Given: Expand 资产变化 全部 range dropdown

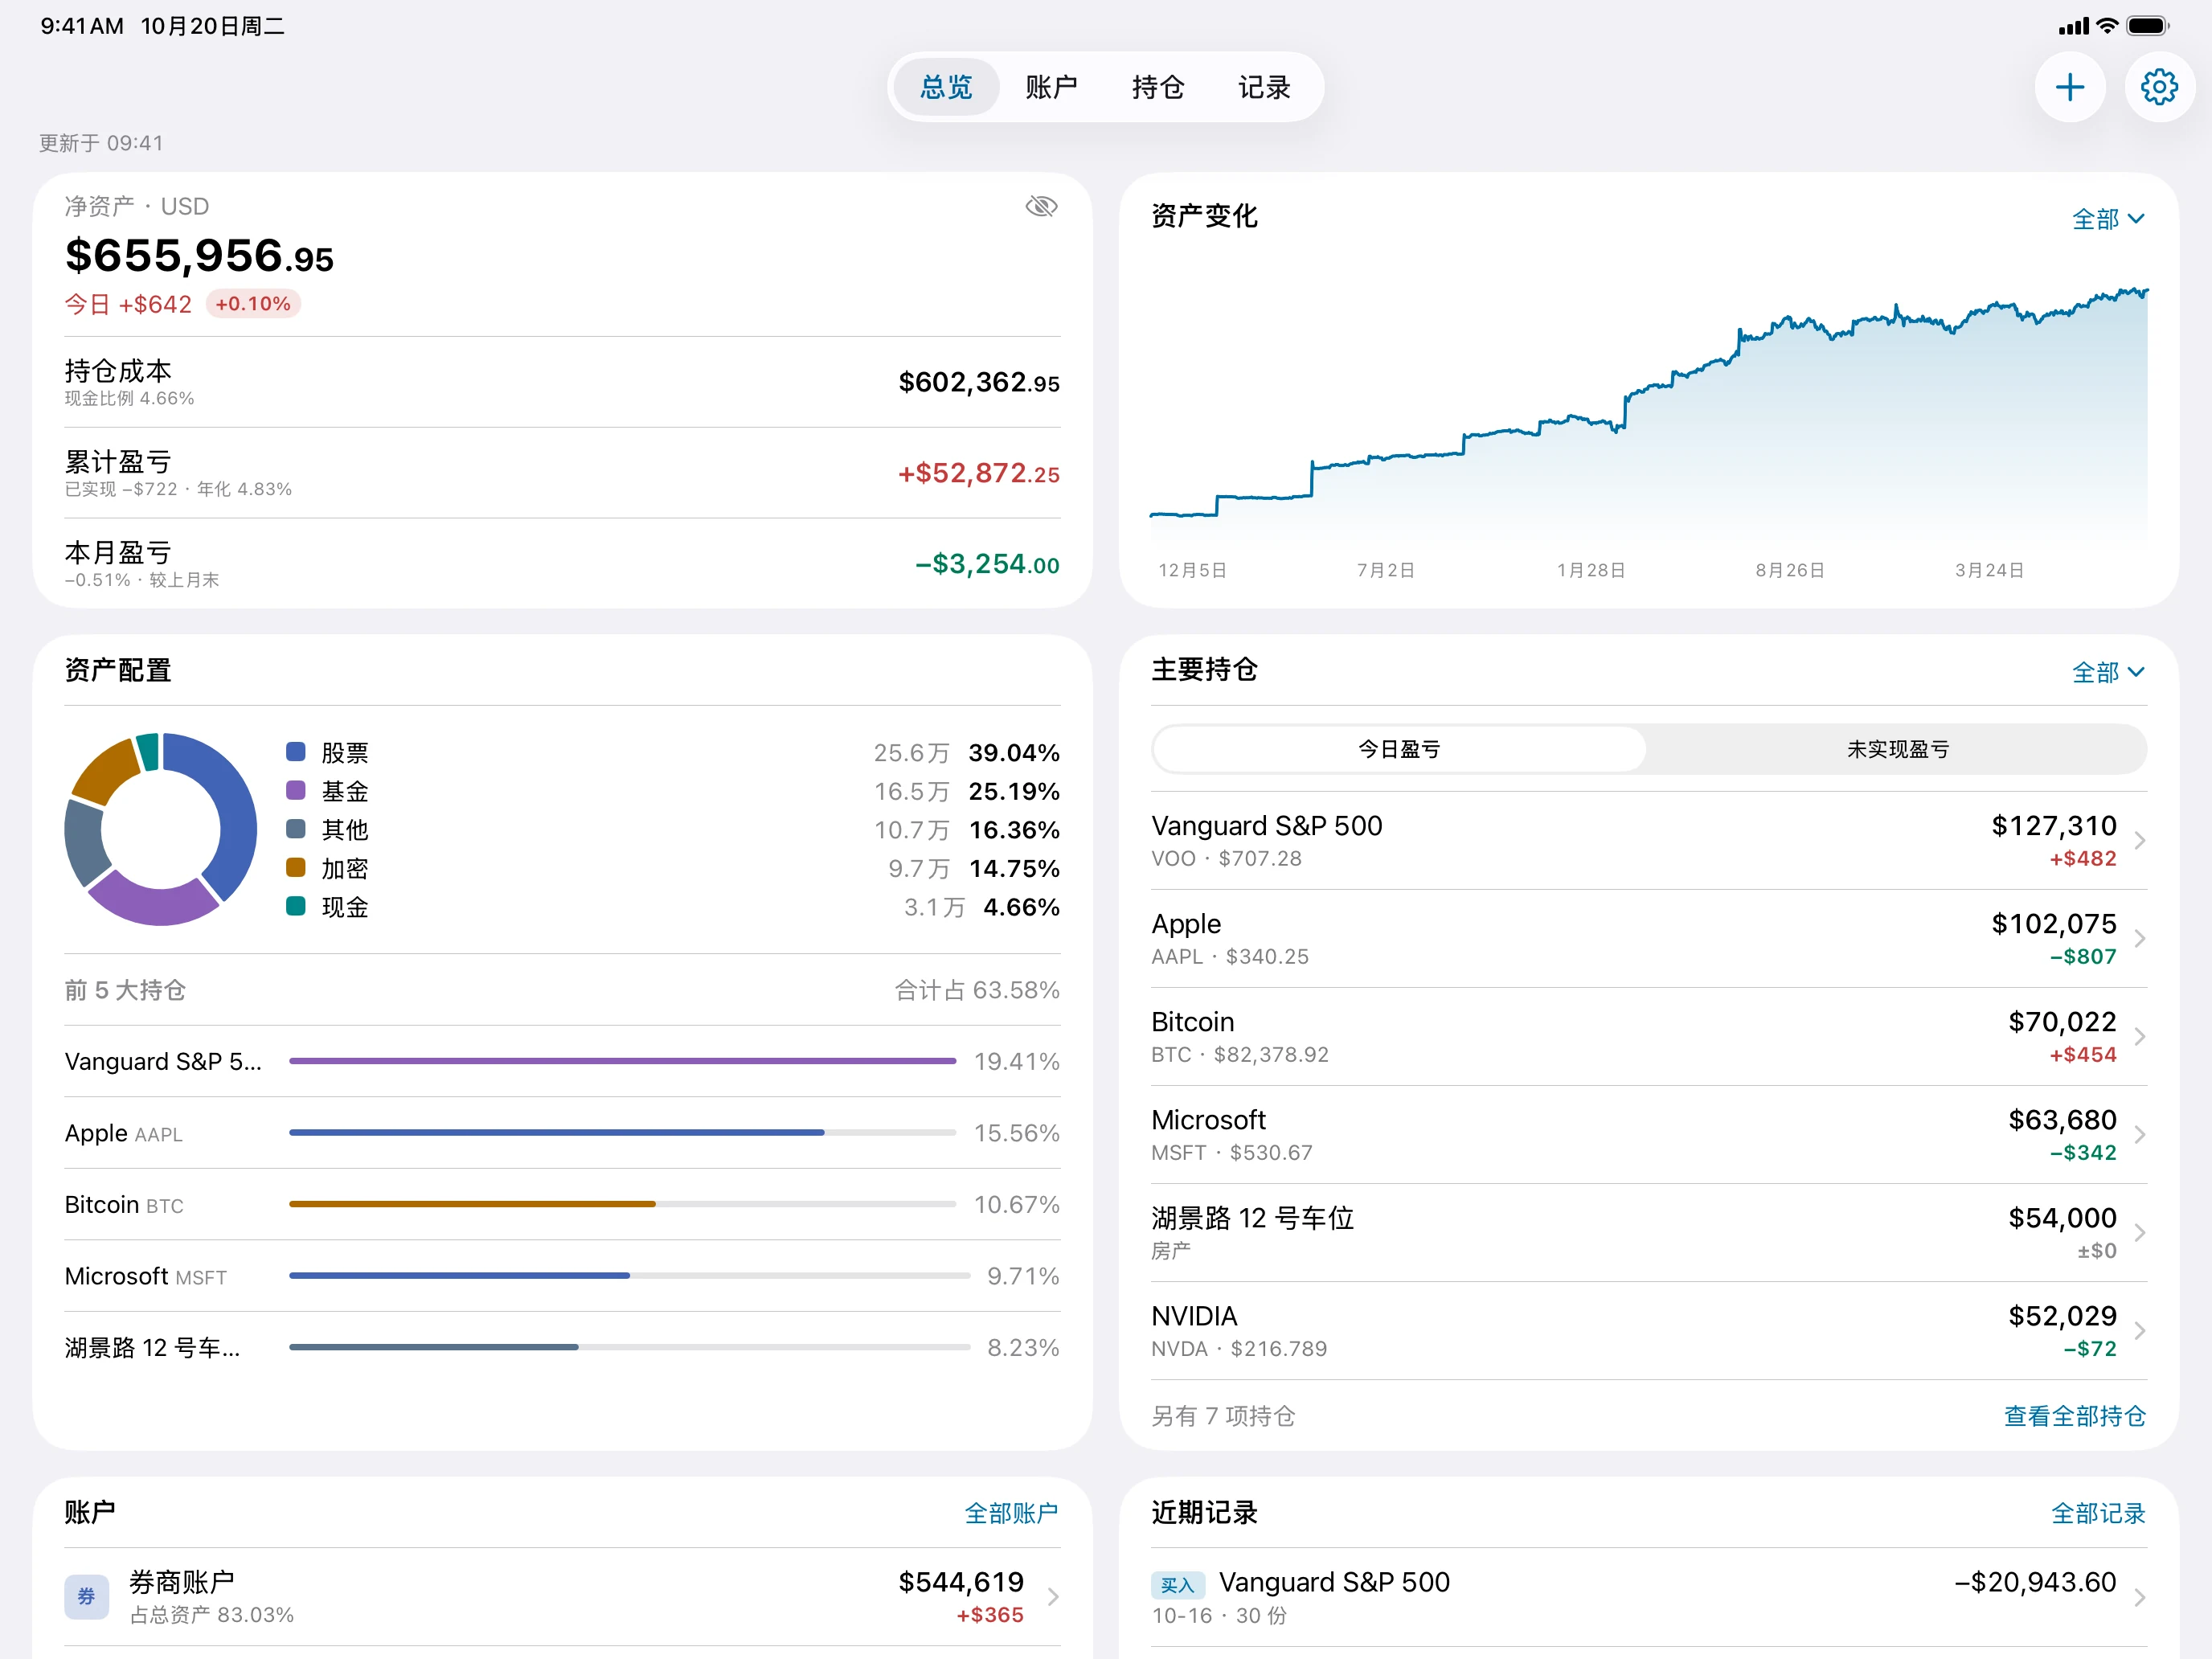Looking at the screenshot, I should coord(2108,219).
